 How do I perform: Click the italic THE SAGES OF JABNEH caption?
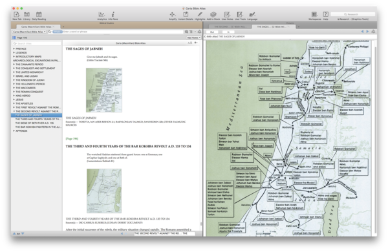(81, 118)
